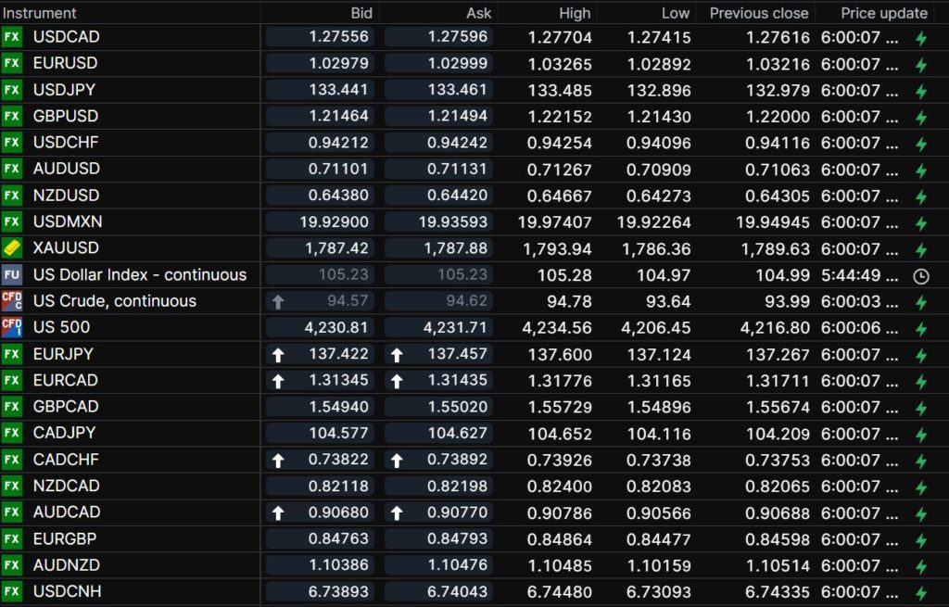Click the FX icon beside AUDNZD
Screen dimensions: 949x607
pyautogui.click(x=12, y=565)
